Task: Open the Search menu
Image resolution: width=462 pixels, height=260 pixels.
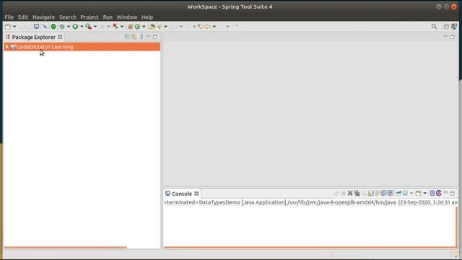Action: (x=67, y=17)
